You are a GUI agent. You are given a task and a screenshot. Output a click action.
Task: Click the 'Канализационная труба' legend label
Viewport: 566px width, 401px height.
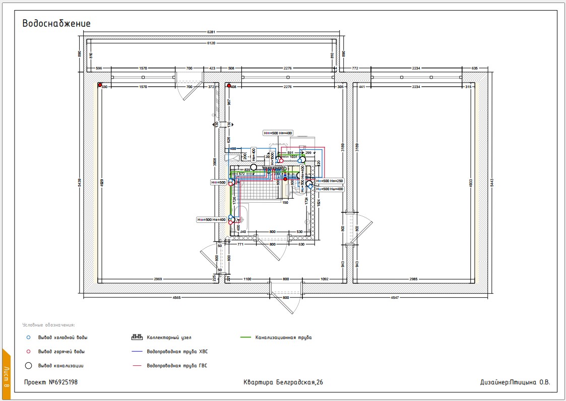click(x=283, y=338)
